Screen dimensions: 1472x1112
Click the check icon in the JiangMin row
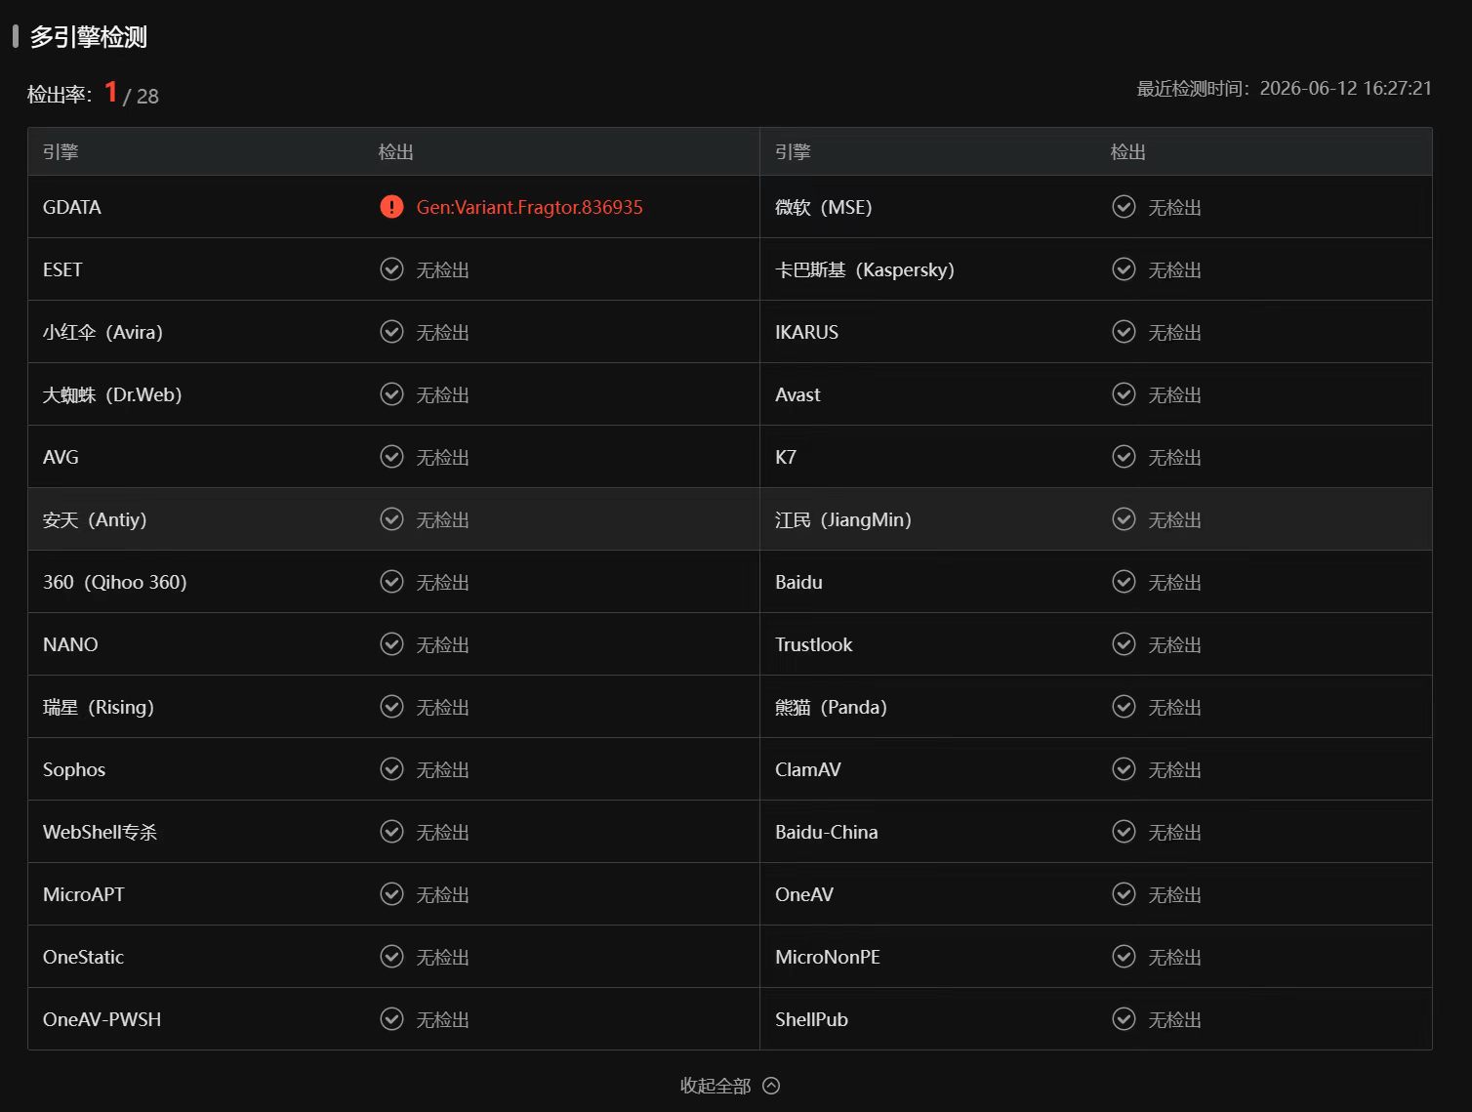pyautogui.click(x=1124, y=519)
